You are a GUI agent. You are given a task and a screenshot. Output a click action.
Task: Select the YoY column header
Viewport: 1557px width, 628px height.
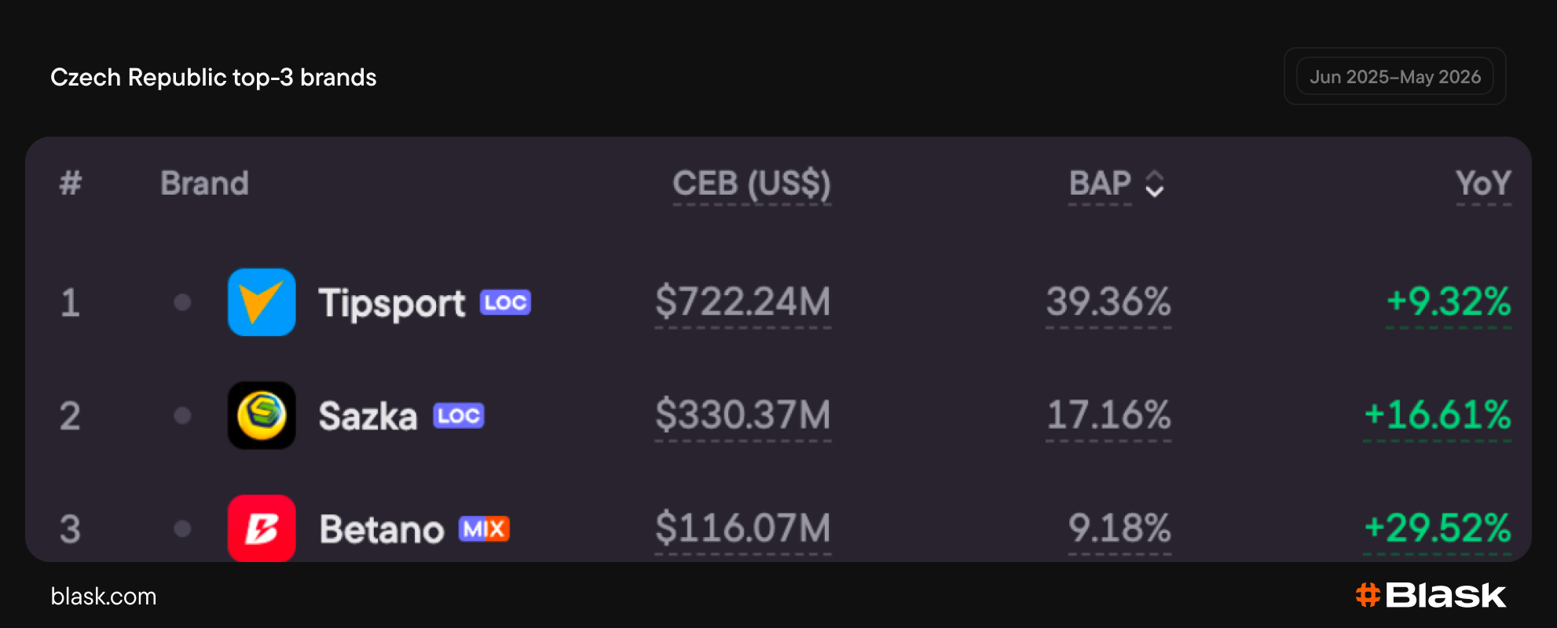(1483, 184)
